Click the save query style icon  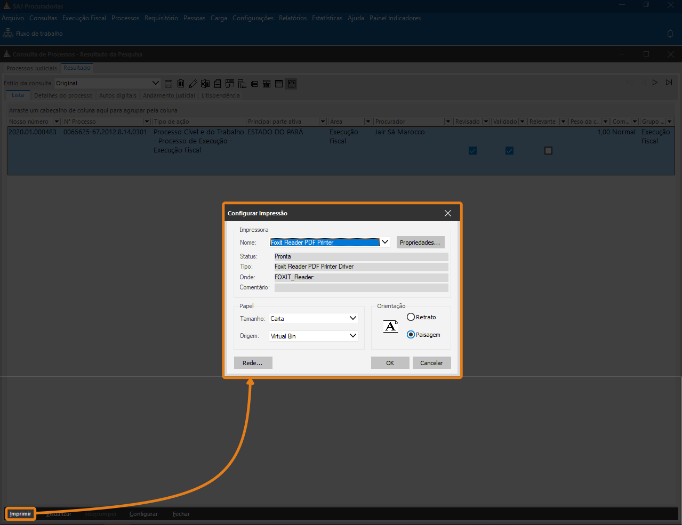(169, 84)
